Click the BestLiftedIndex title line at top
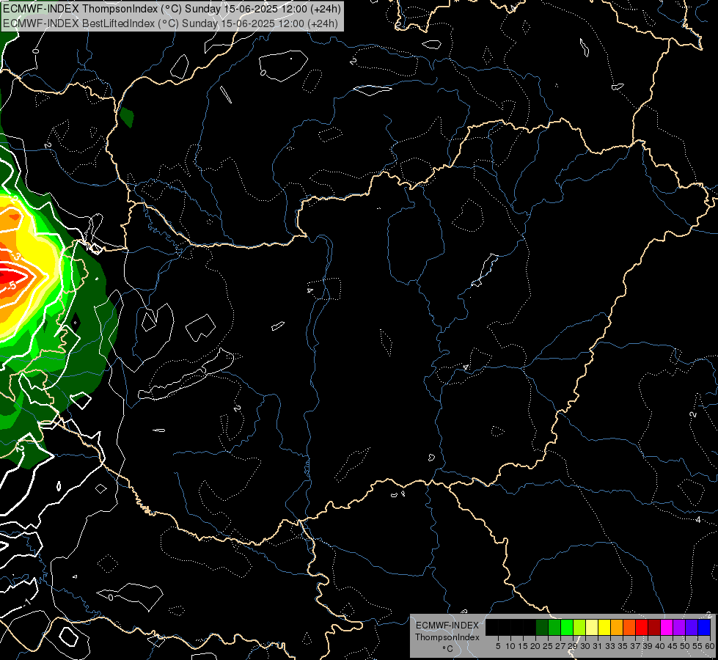 click(170, 23)
